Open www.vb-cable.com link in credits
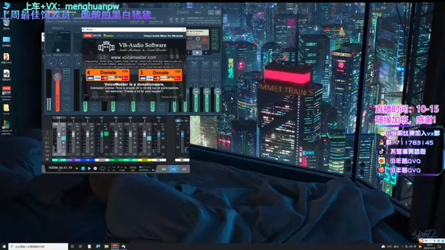 [173, 61]
